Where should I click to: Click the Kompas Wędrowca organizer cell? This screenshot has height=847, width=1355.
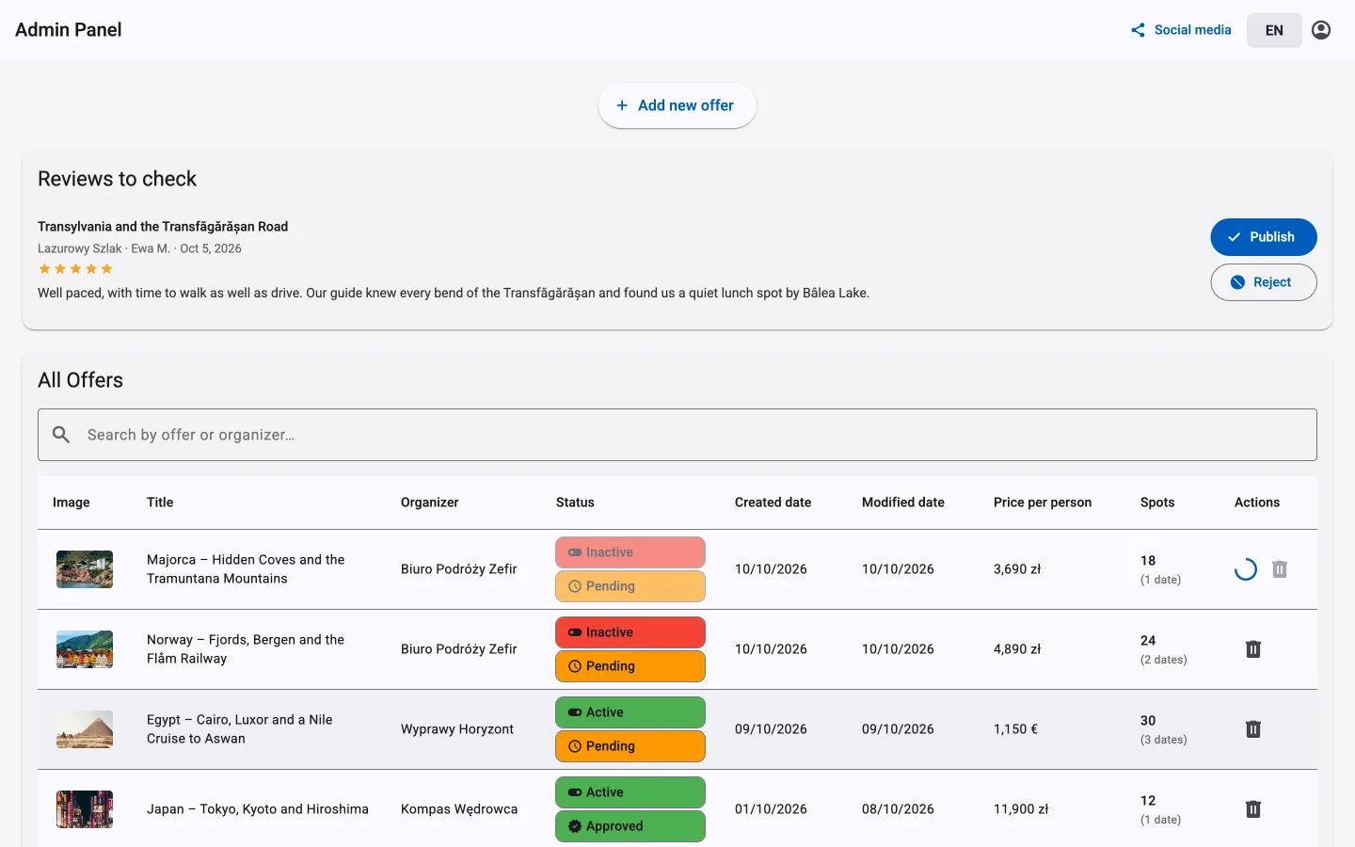click(x=459, y=809)
